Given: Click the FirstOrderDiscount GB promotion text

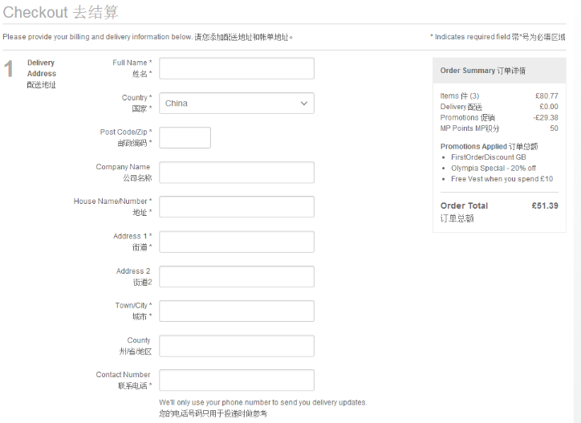Looking at the screenshot, I should pyautogui.click(x=489, y=157).
